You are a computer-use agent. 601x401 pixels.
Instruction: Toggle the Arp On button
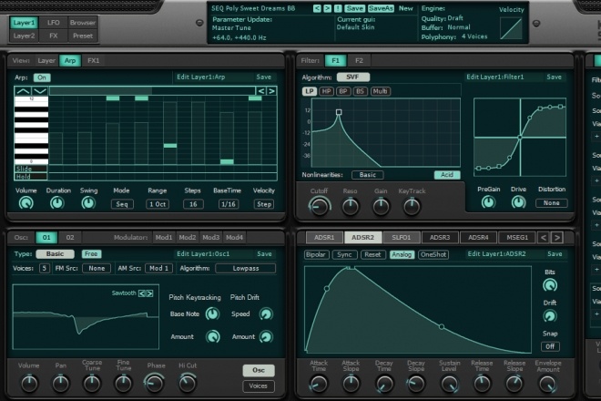pos(42,77)
